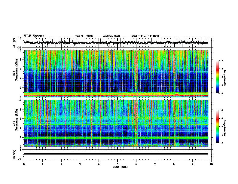Click time axis tick label "5"
The image size is (238, 184).
117,164
